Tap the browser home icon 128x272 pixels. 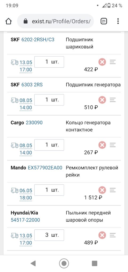9,21
